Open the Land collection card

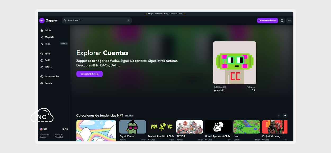coord(247,131)
